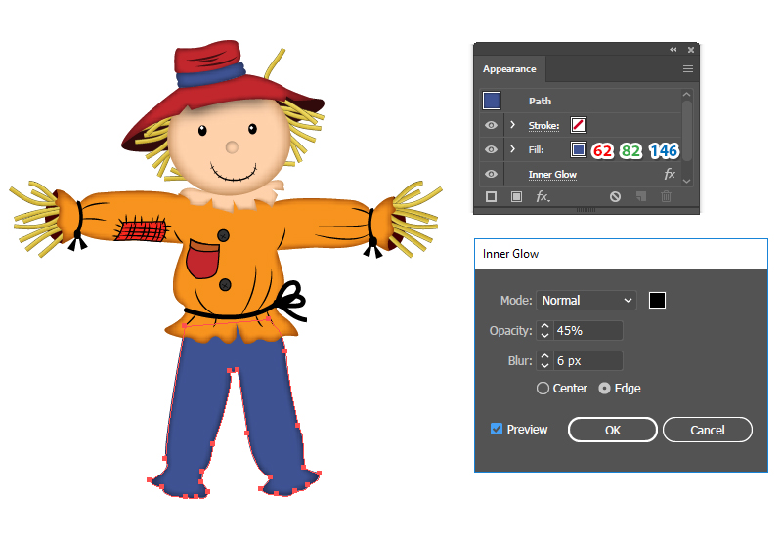Select the Center radio button
Screen dimensions: 782x537
(x=543, y=389)
